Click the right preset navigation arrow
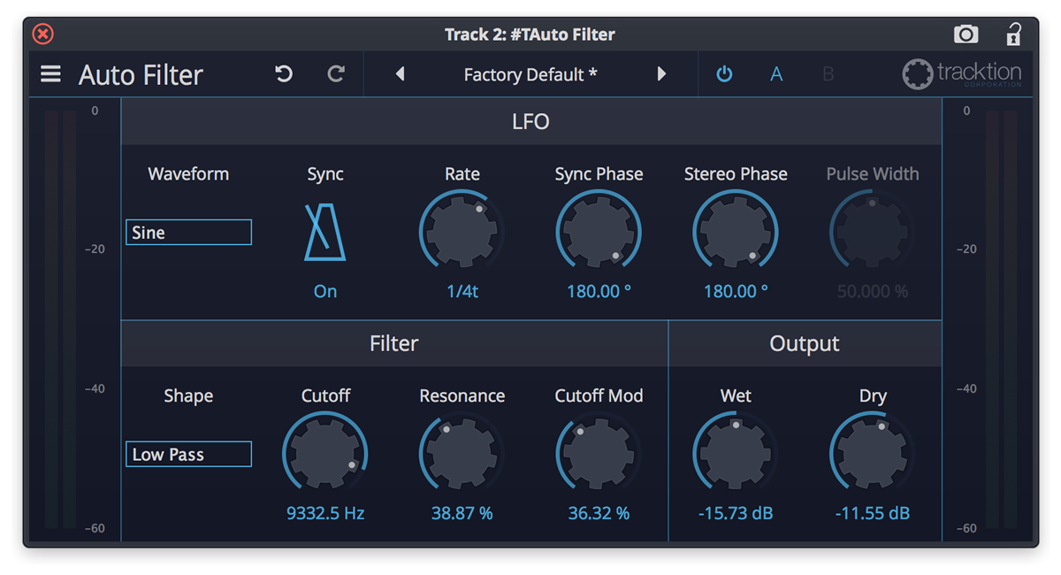1061x575 pixels. (x=662, y=74)
